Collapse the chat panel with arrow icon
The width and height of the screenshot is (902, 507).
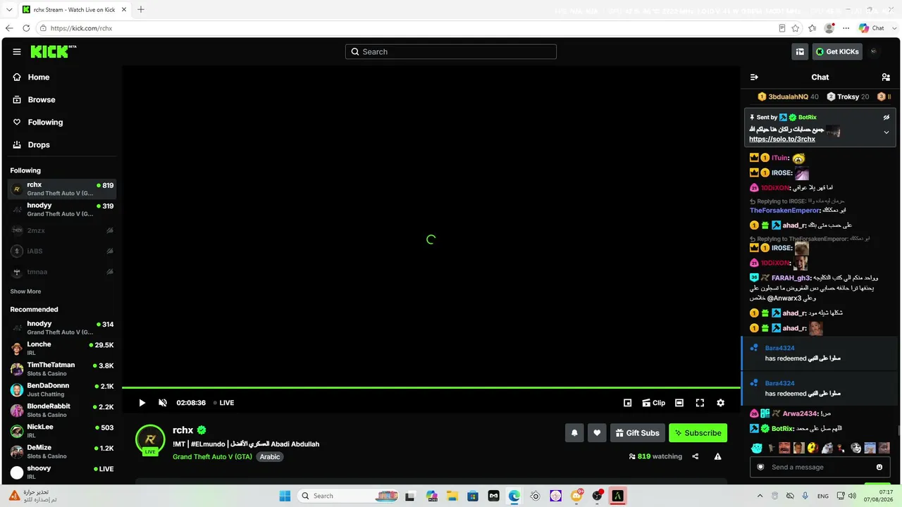(x=754, y=77)
